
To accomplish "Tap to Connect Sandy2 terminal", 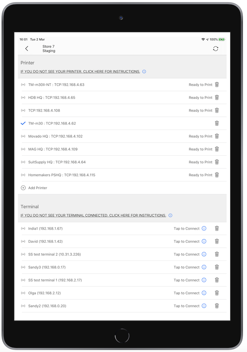I will coord(186,306).
